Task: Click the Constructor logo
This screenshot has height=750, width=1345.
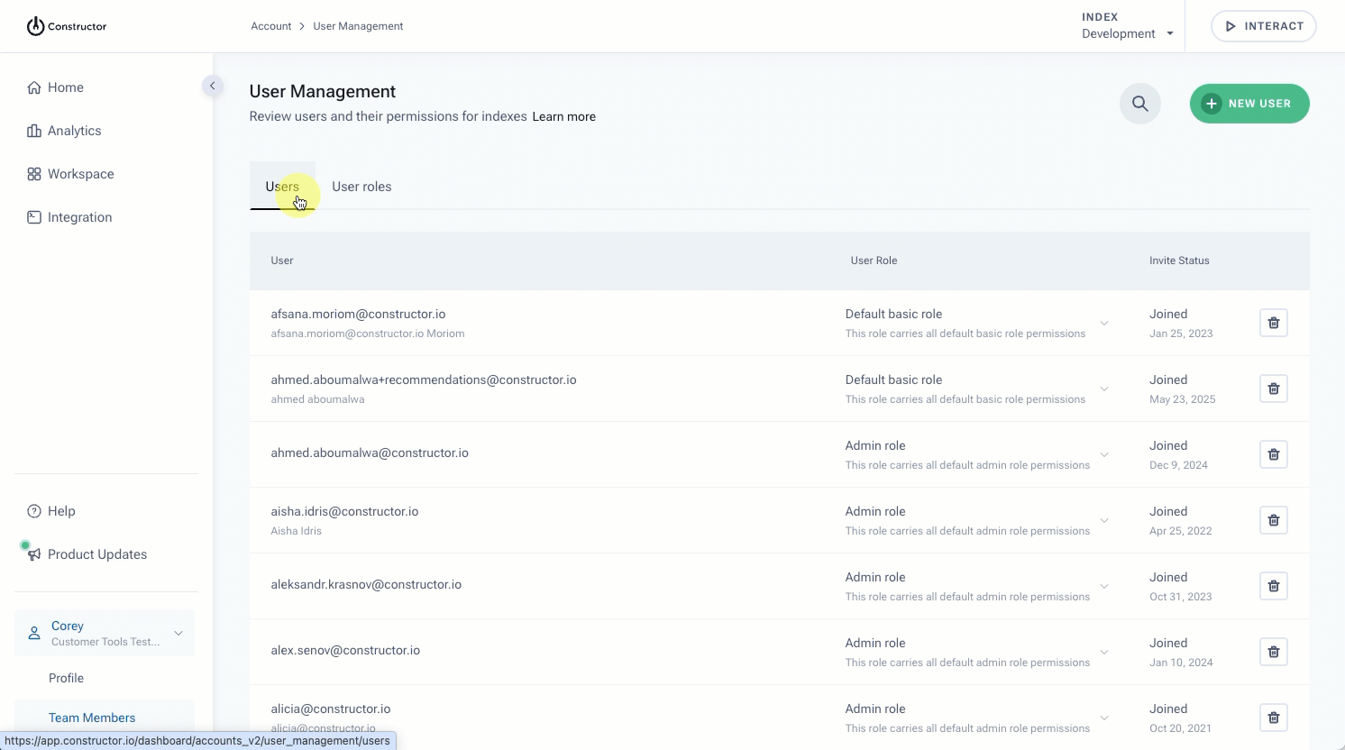Action: pos(67,26)
